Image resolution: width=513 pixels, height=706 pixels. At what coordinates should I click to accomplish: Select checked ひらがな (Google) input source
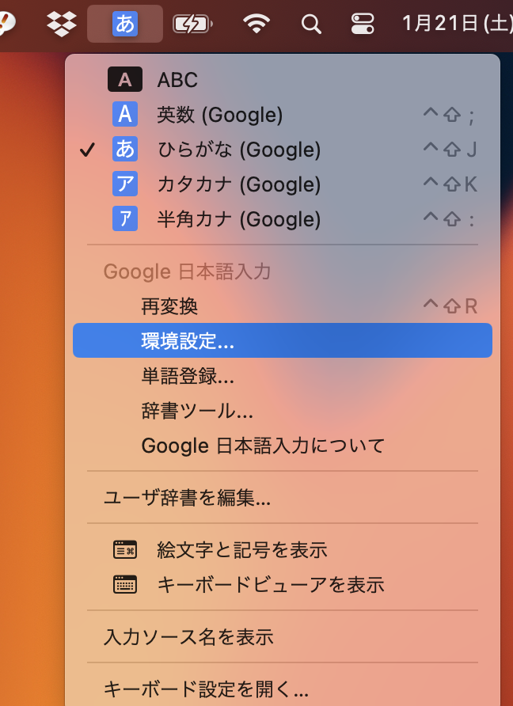(x=238, y=150)
